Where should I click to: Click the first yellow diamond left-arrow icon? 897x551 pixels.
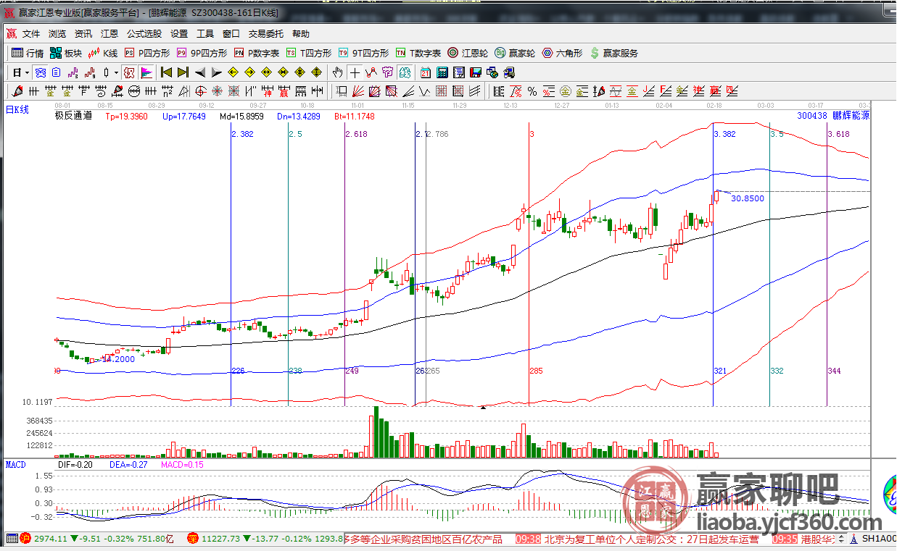(x=233, y=73)
